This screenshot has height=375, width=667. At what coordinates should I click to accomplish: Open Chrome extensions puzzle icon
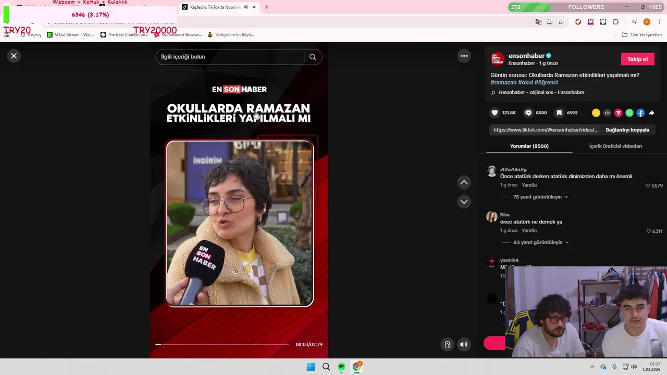point(615,21)
